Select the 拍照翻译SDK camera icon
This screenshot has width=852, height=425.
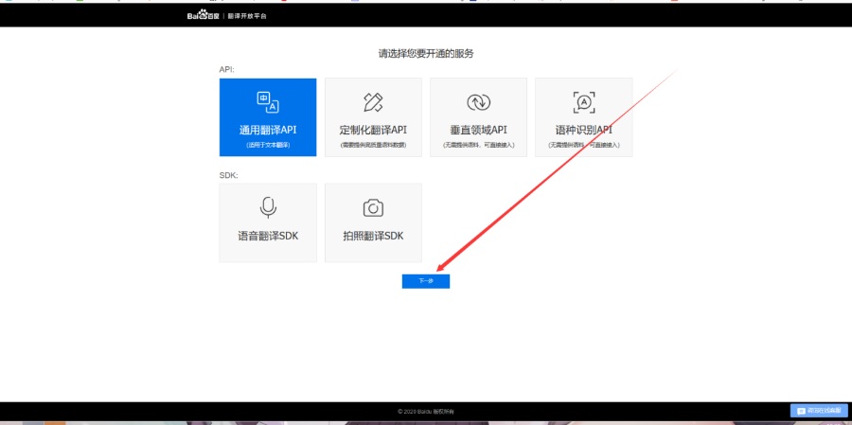(373, 208)
